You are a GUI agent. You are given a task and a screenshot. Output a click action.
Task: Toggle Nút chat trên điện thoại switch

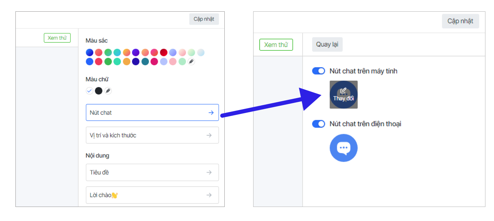click(x=318, y=124)
